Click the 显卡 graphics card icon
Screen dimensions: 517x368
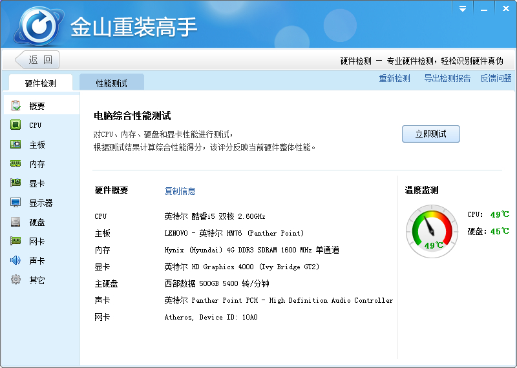16,183
